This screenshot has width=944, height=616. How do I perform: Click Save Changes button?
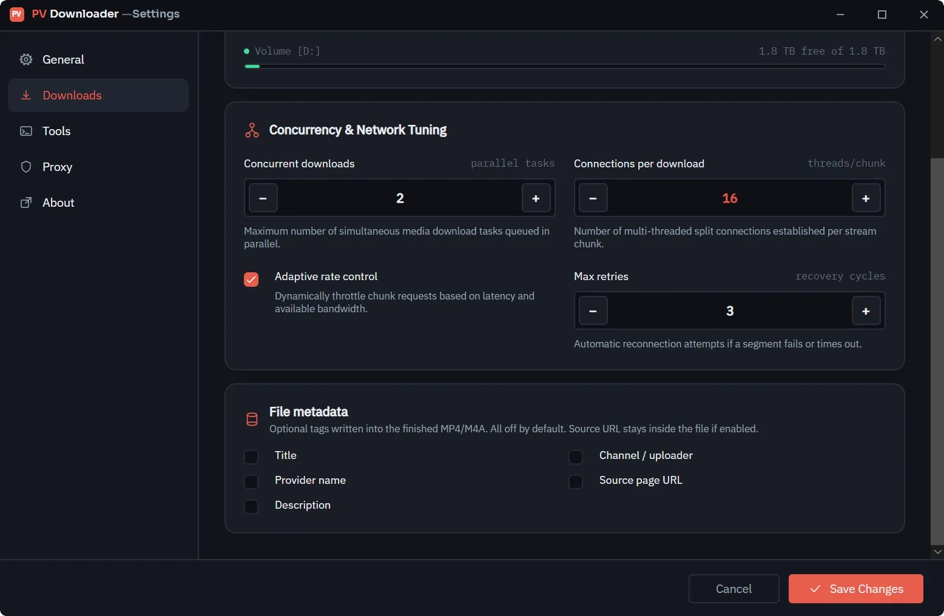(856, 589)
